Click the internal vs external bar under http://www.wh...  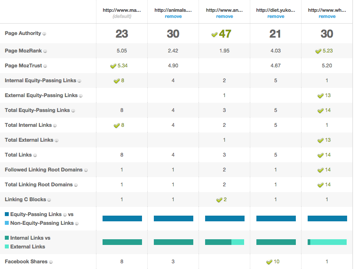[327, 242]
